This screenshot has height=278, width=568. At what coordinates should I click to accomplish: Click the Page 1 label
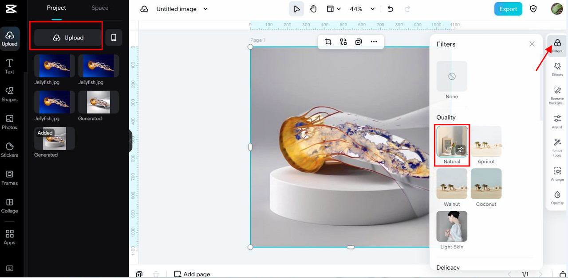tap(257, 40)
